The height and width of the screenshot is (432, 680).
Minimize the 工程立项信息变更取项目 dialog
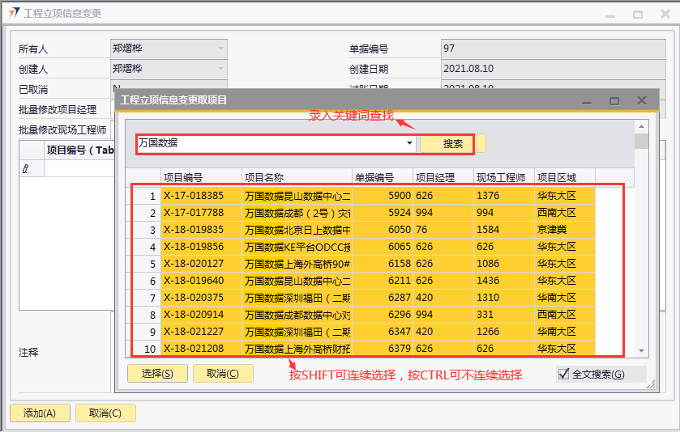point(587,100)
